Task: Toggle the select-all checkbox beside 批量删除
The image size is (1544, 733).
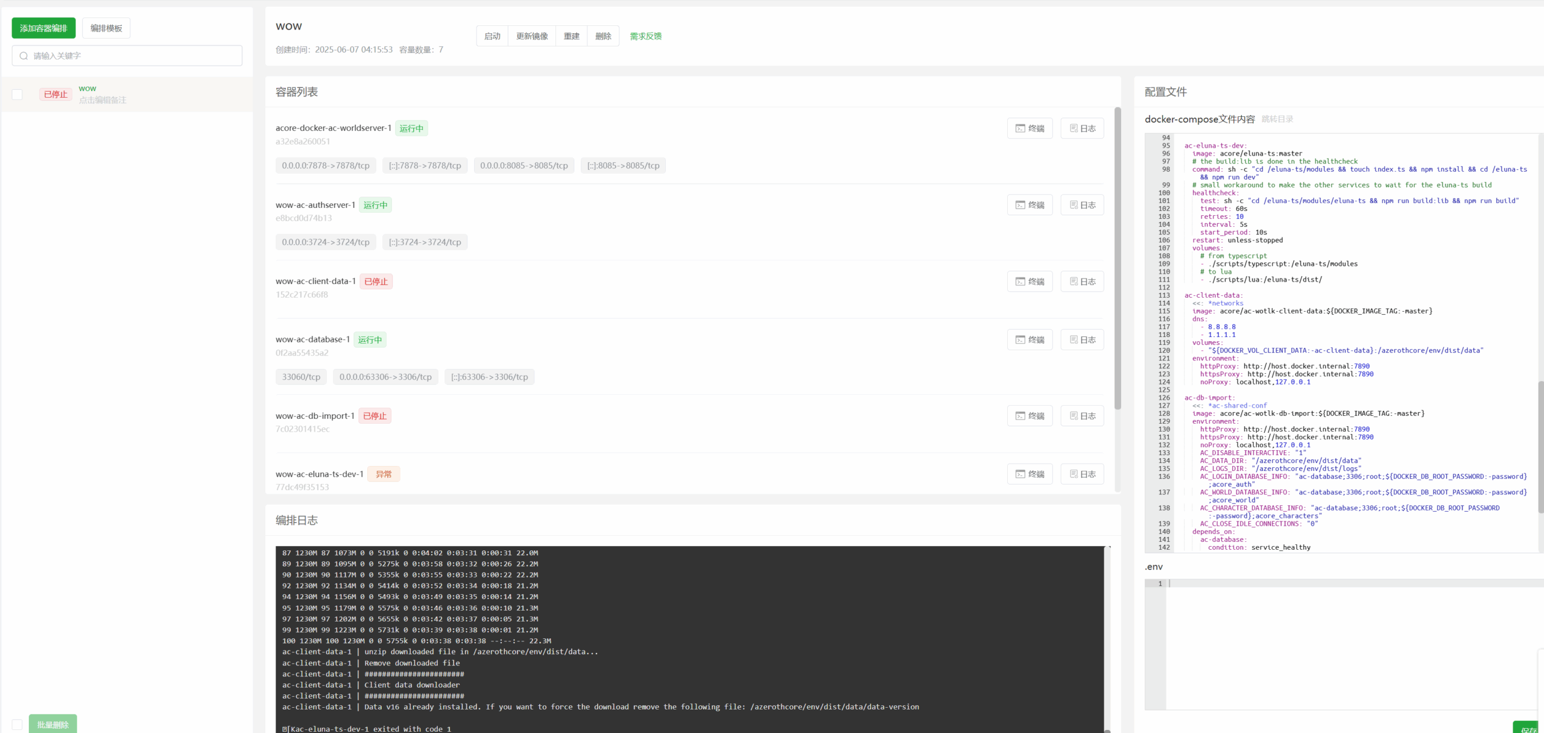Action: (x=17, y=724)
